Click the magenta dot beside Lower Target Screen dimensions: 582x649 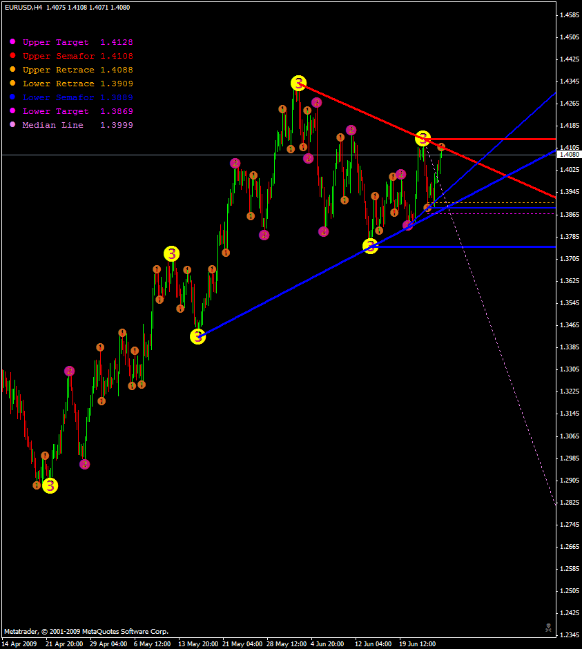[12, 110]
